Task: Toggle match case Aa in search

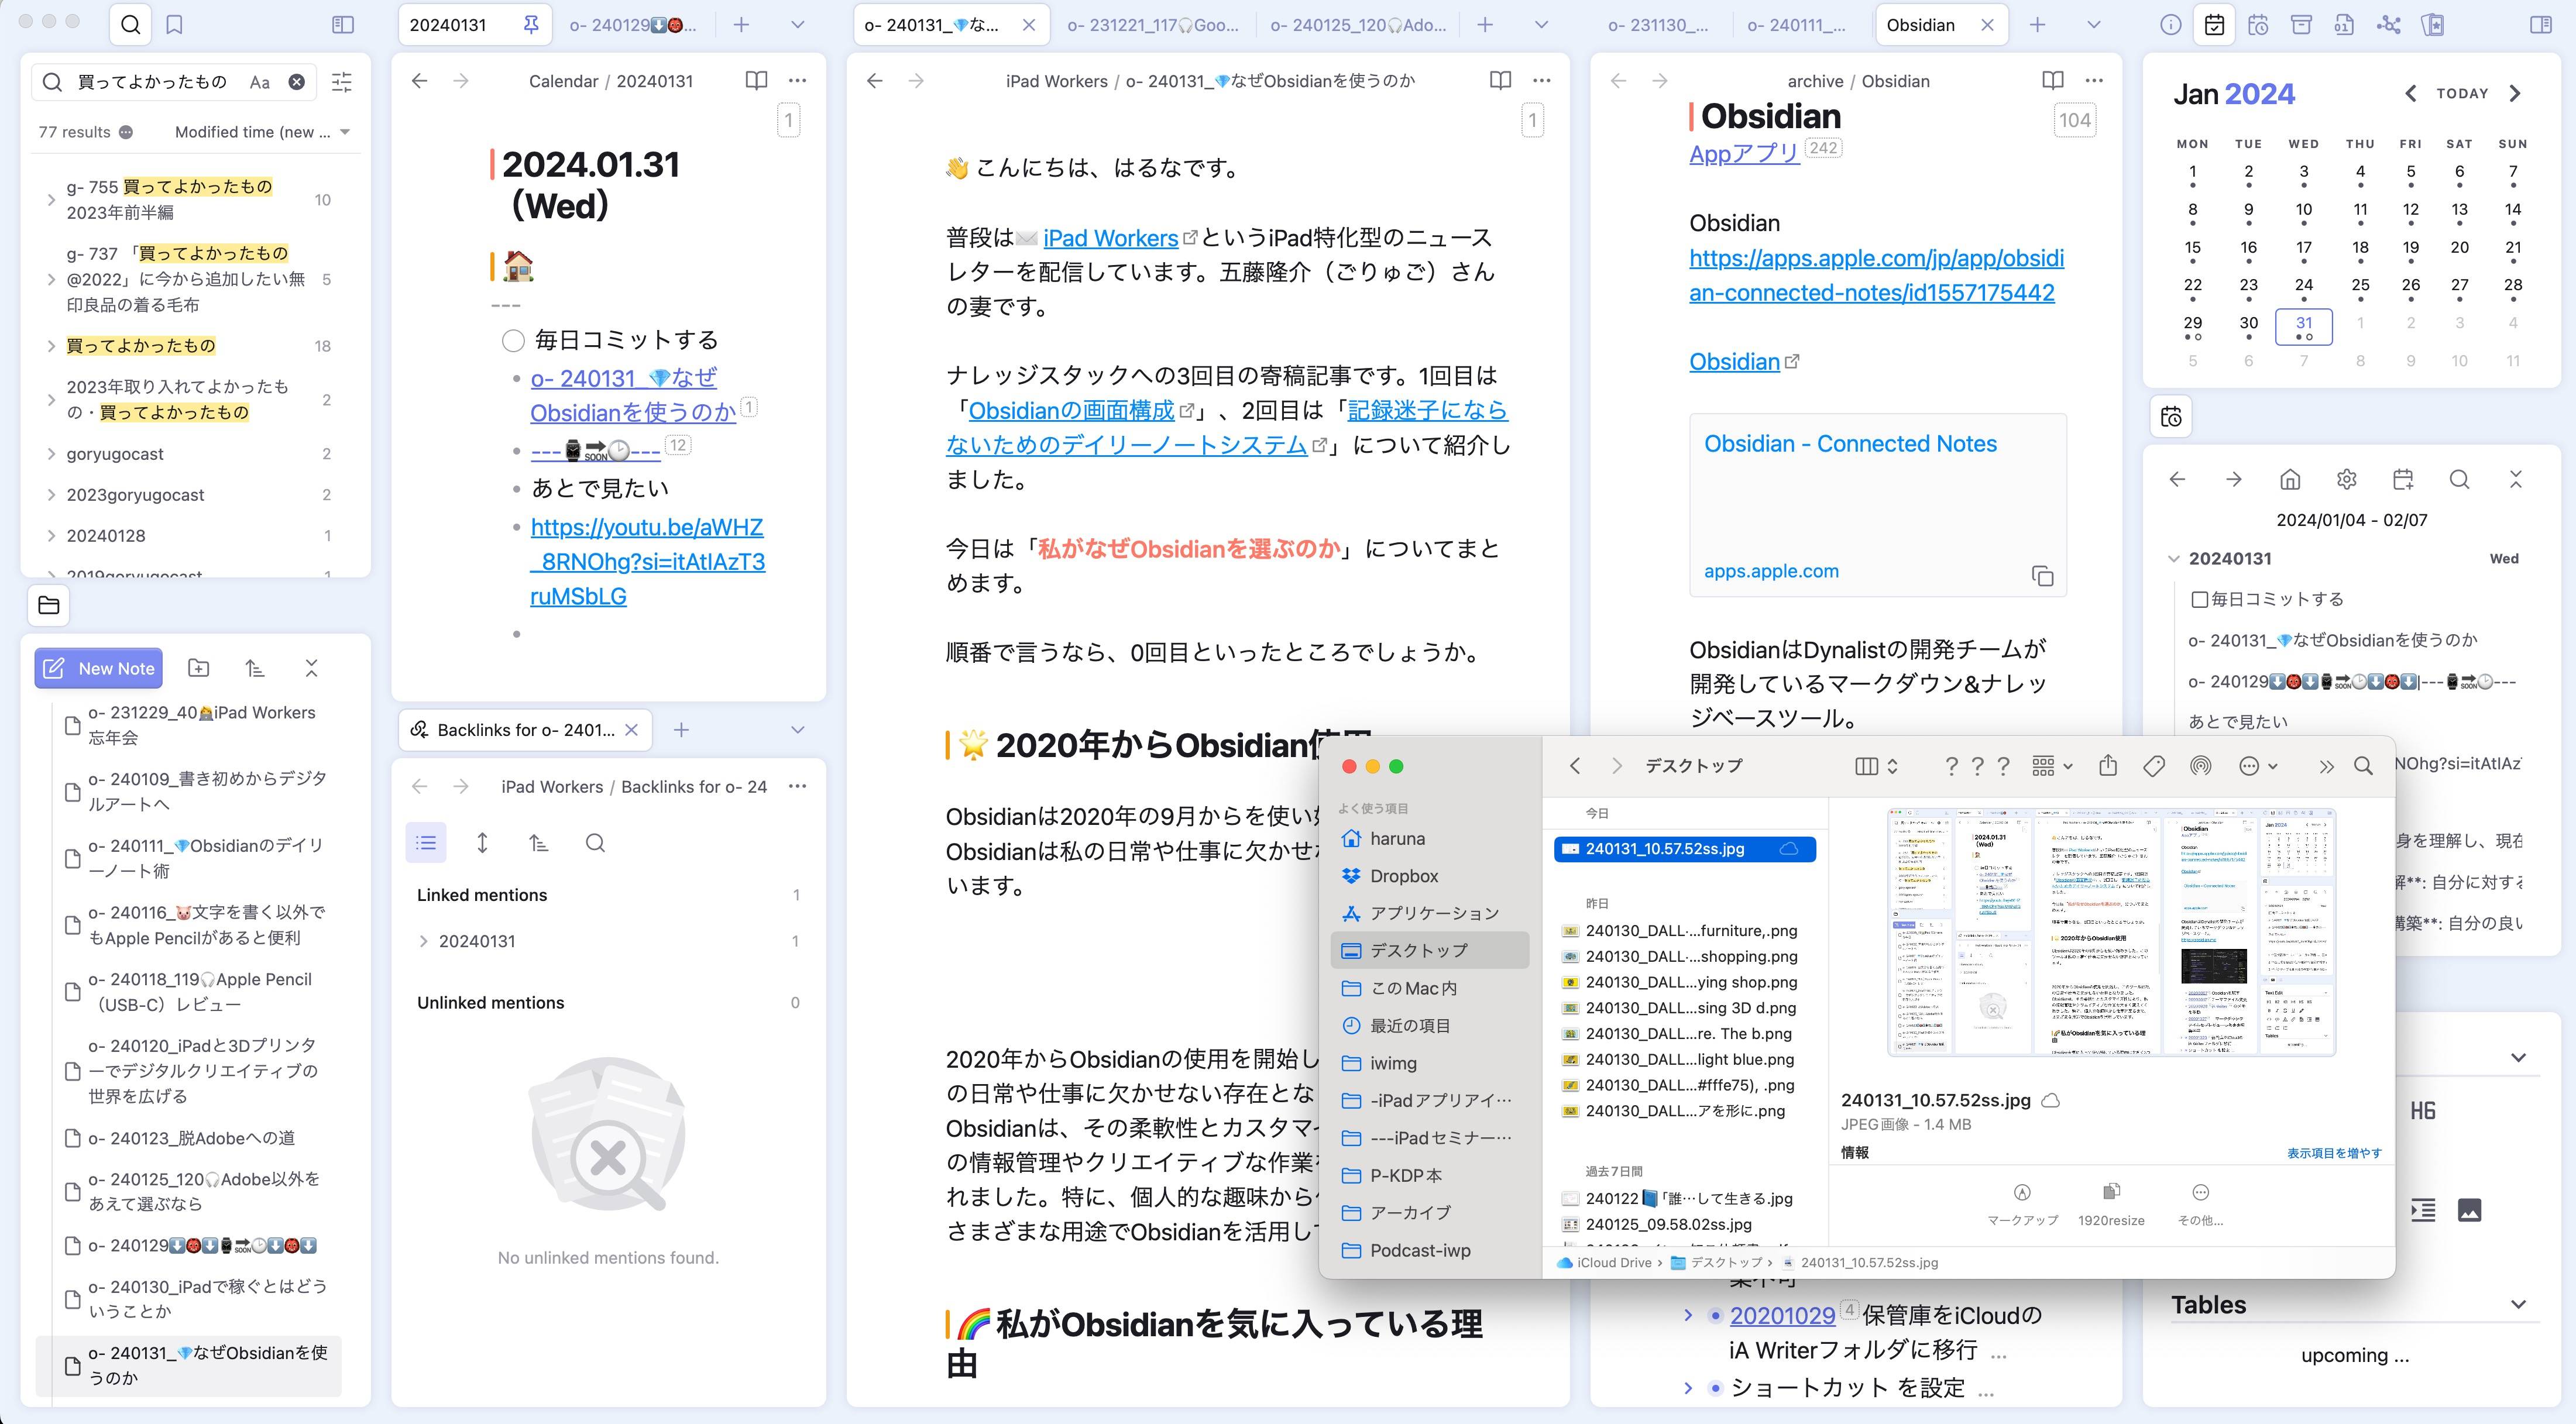Action: (x=260, y=82)
